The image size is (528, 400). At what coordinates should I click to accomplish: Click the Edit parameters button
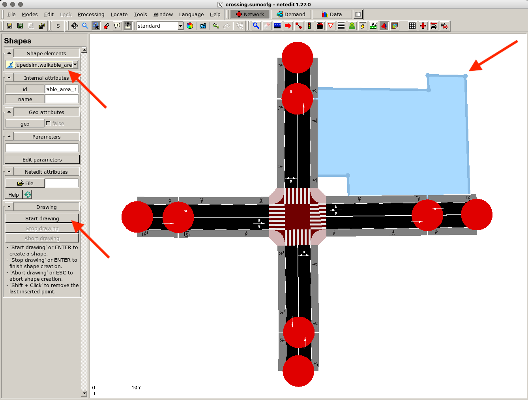tap(42, 160)
